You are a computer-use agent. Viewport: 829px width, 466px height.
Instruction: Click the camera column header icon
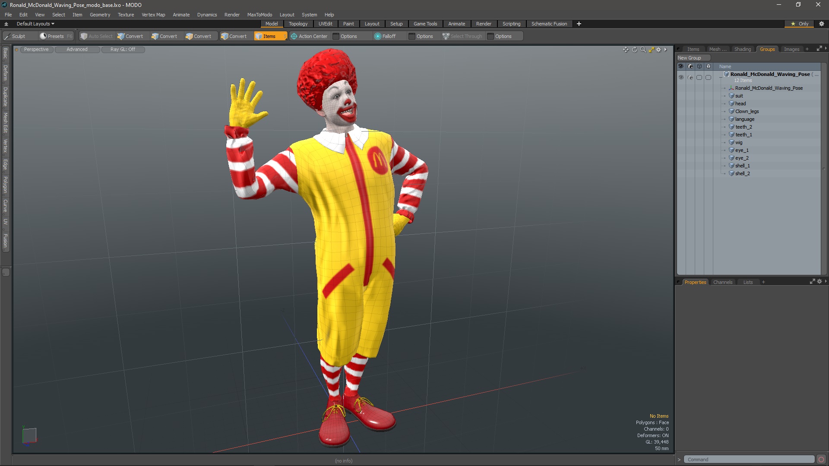click(x=690, y=66)
